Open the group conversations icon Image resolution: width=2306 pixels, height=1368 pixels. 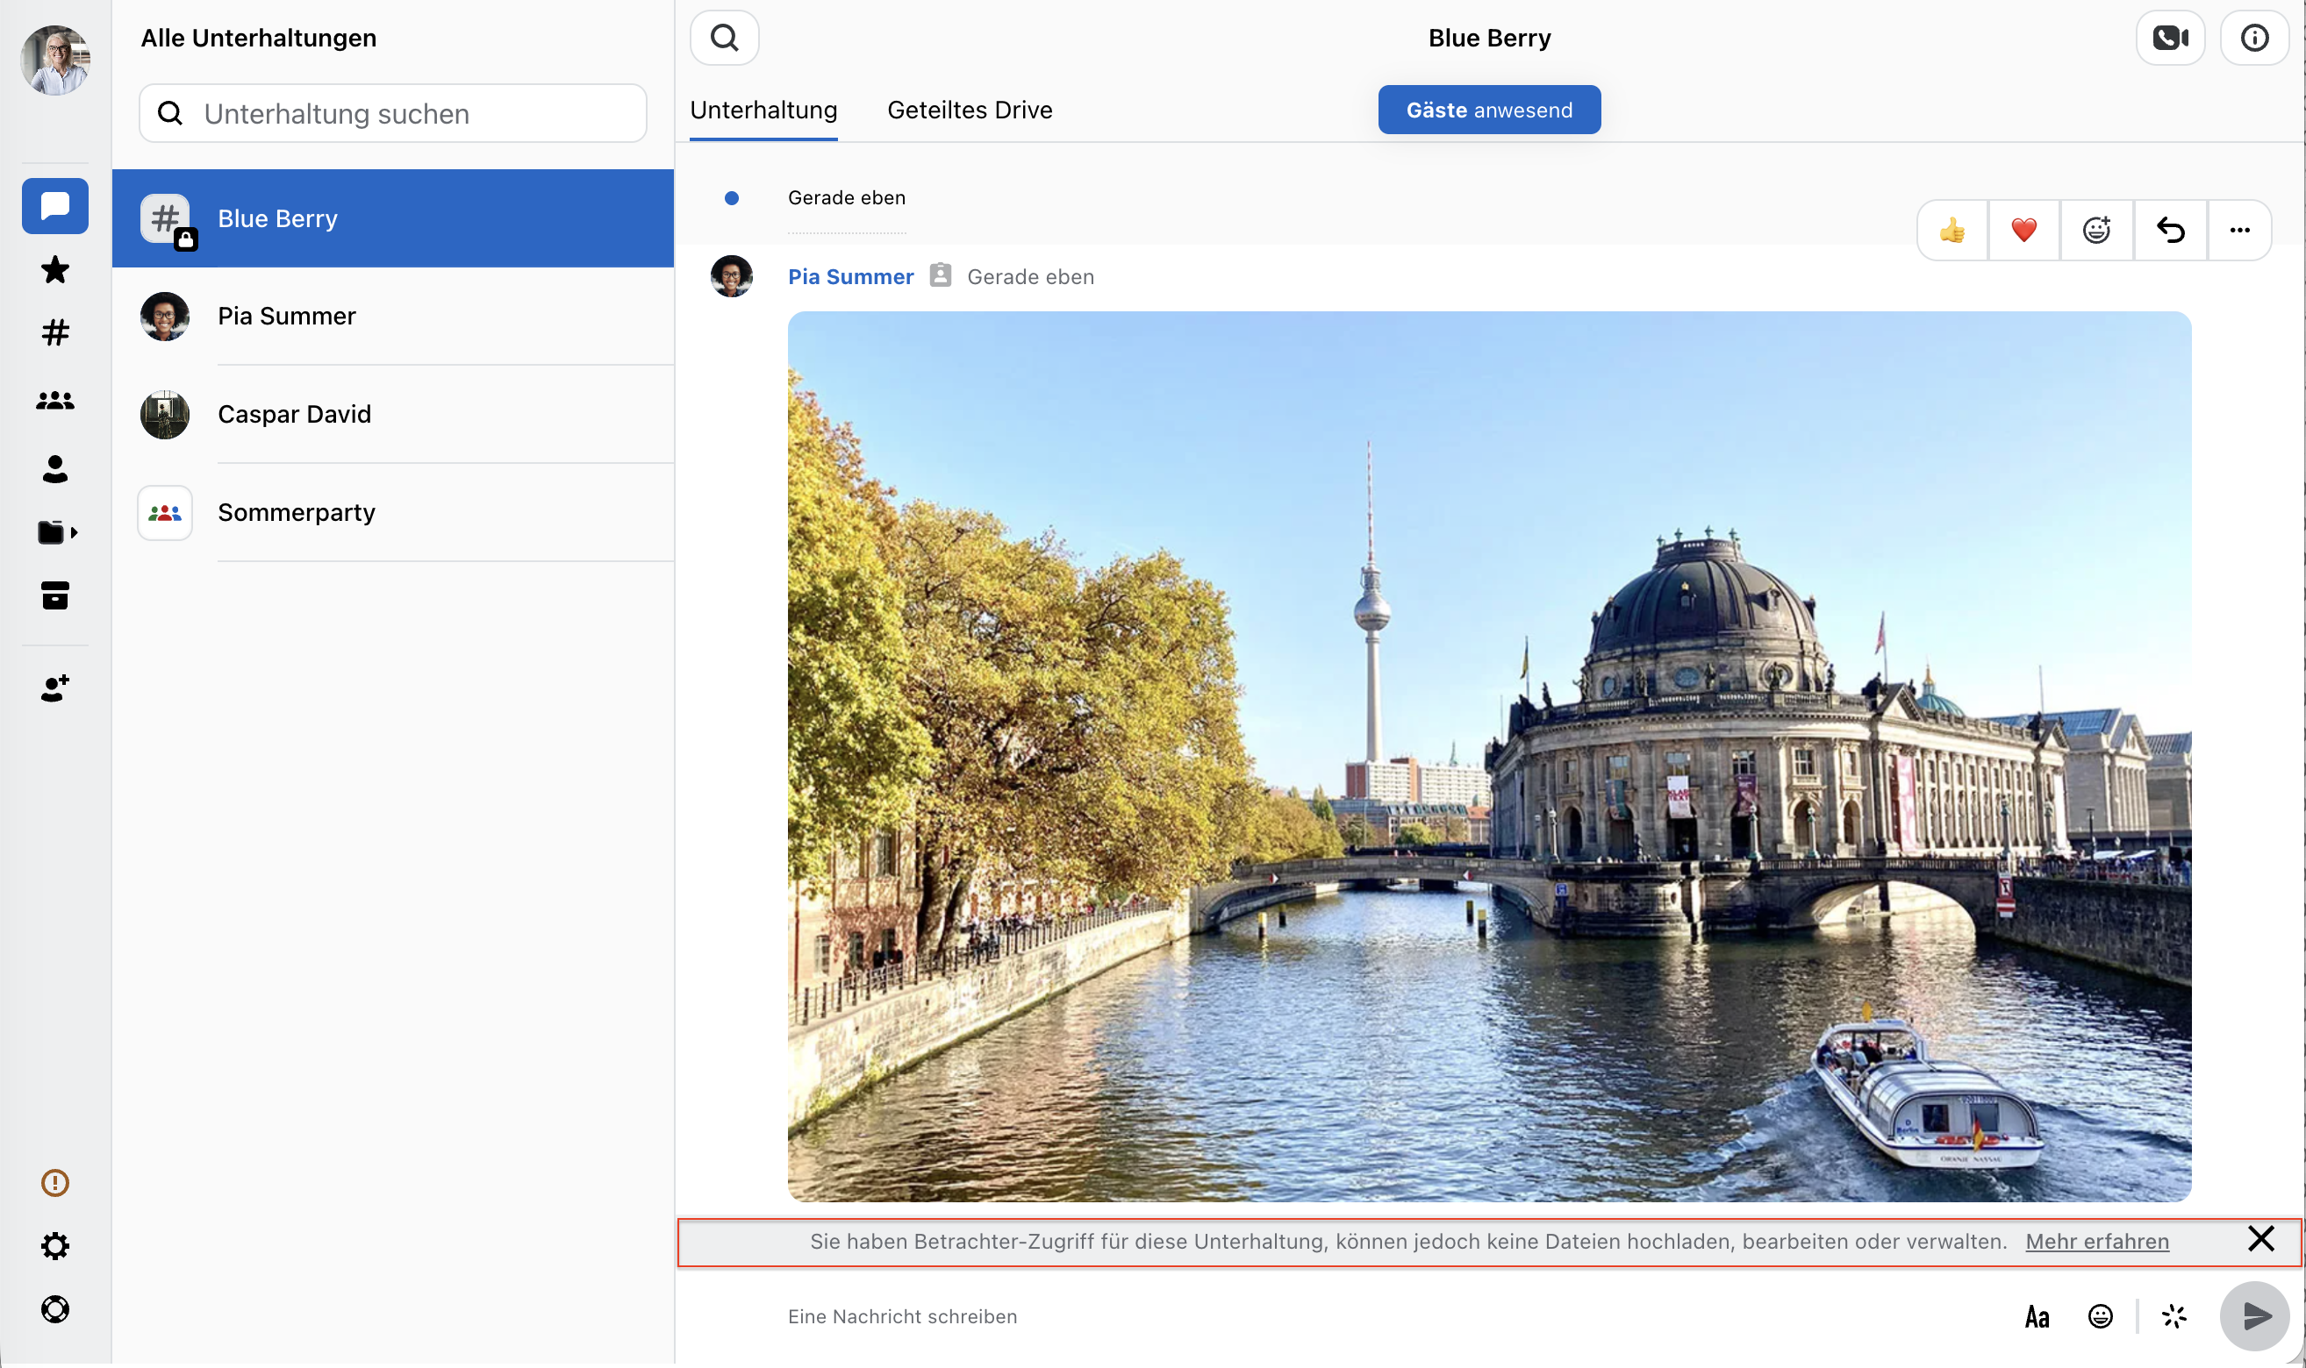pos(55,400)
